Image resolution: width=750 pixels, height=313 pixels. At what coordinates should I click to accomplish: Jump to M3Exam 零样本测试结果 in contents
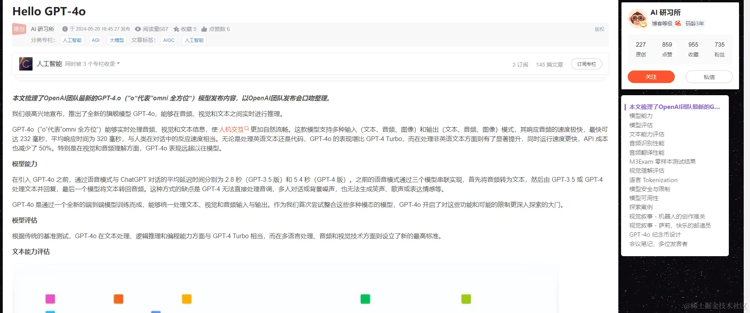pos(663,161)
